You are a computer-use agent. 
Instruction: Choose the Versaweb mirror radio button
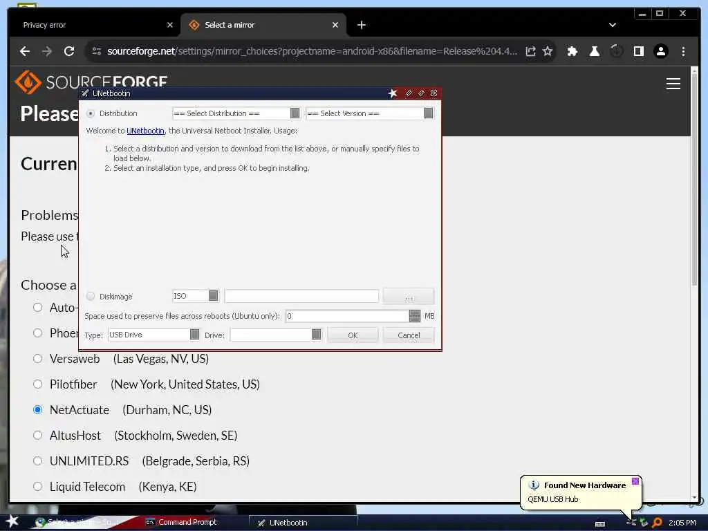coord(38,359)
